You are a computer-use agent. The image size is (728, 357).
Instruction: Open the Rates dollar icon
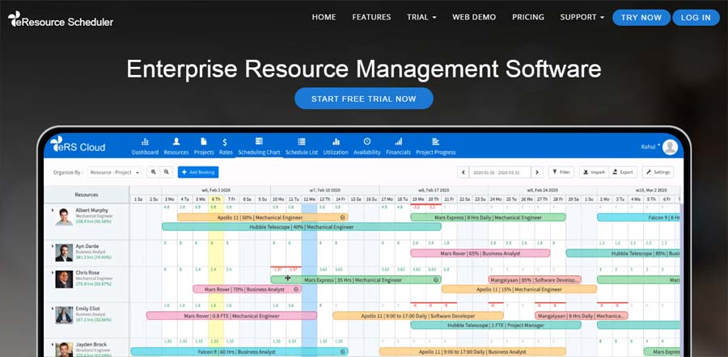point(225,142)
